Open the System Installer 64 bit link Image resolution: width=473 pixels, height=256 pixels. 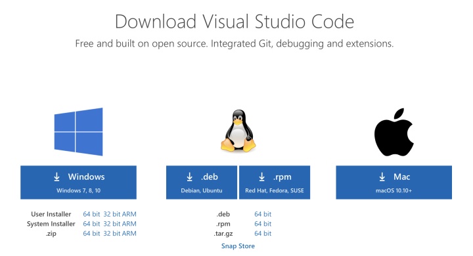coord(91,224)
